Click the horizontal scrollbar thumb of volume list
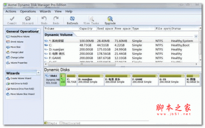The width and height of the screenshot is (205, 128). 82,64
